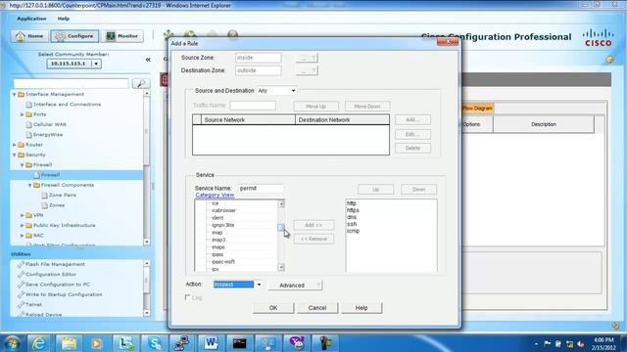Open Flash File Management utility
The image size is (627, 352).
click(x=55, y=264)
